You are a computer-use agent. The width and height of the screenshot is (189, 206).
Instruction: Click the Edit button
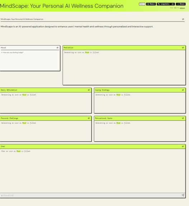click(142, 4)
